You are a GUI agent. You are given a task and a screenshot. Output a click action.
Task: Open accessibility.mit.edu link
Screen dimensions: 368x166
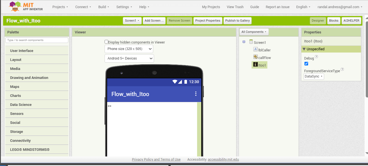(x=223, y=160)
